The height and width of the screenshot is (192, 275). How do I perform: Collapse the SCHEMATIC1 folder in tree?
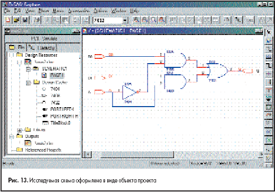point(28,69)
